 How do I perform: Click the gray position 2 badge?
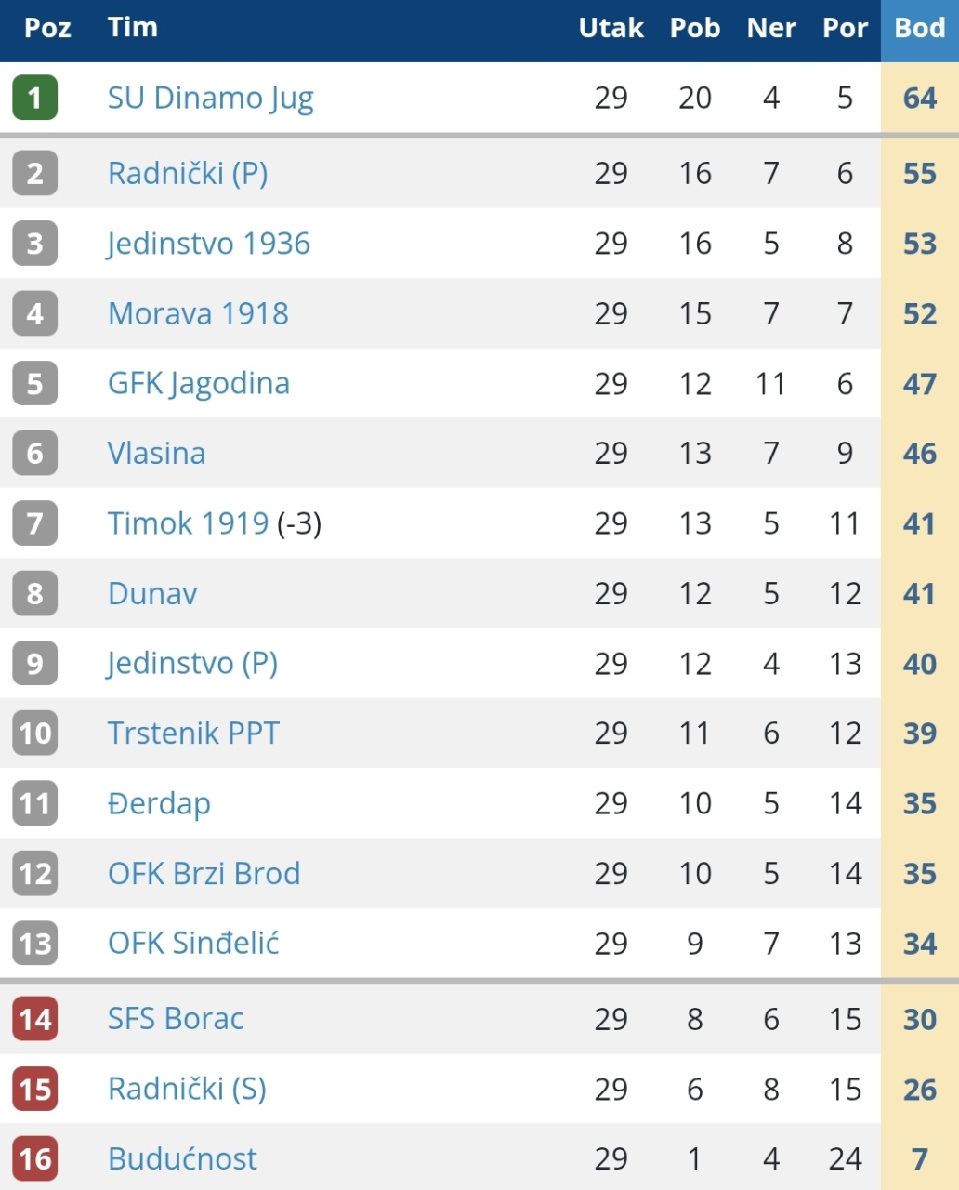[35, 173]
